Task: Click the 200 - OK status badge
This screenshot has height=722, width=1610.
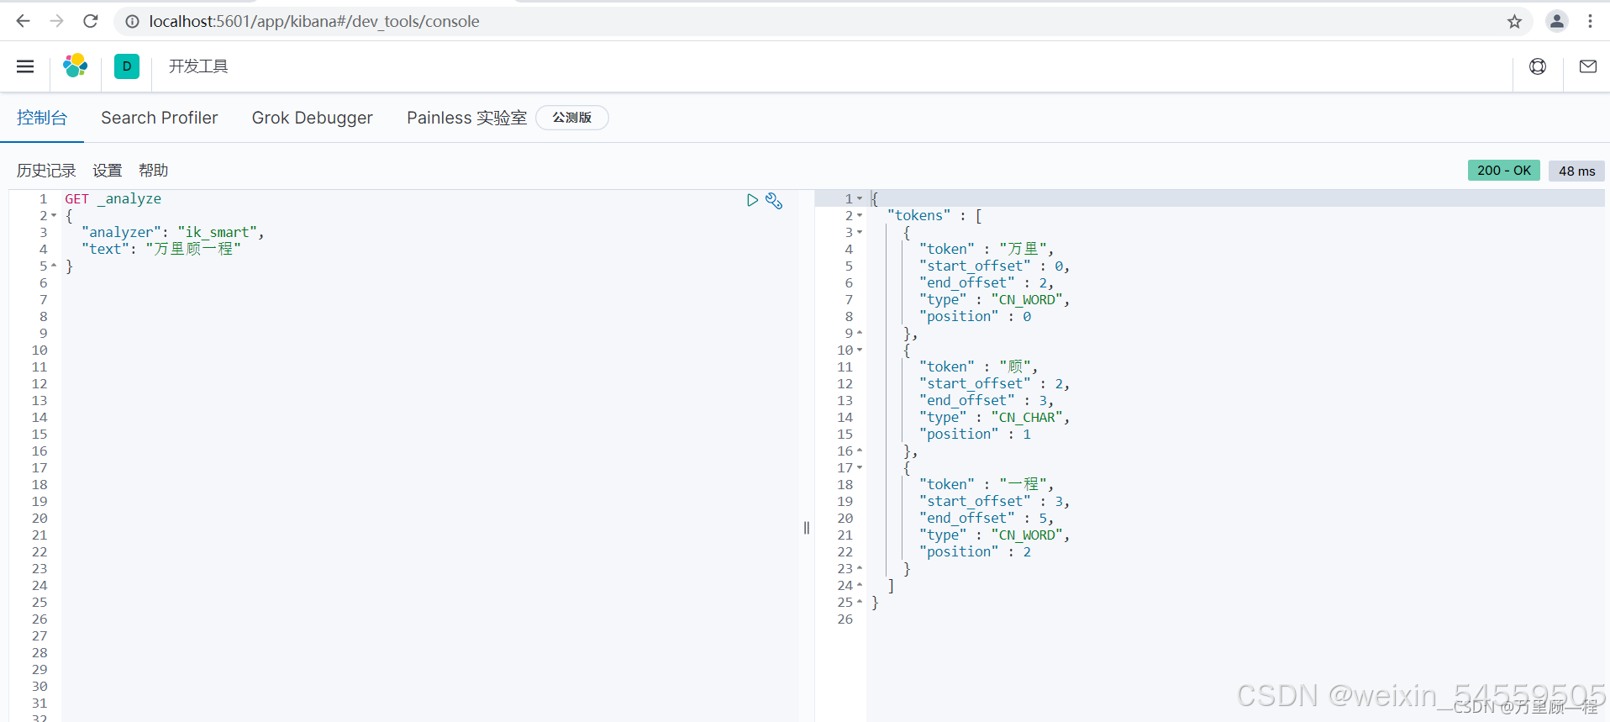Action: click(x=1504, y=171)
